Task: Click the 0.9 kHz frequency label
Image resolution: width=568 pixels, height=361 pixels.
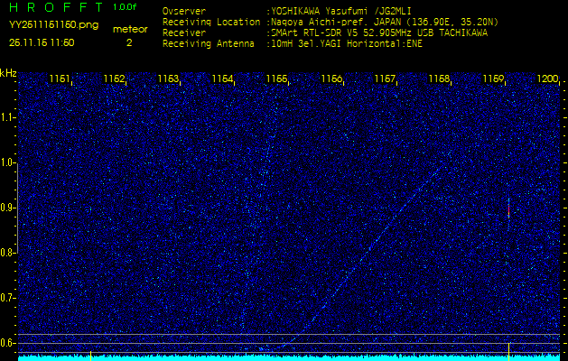Action: 8,208
